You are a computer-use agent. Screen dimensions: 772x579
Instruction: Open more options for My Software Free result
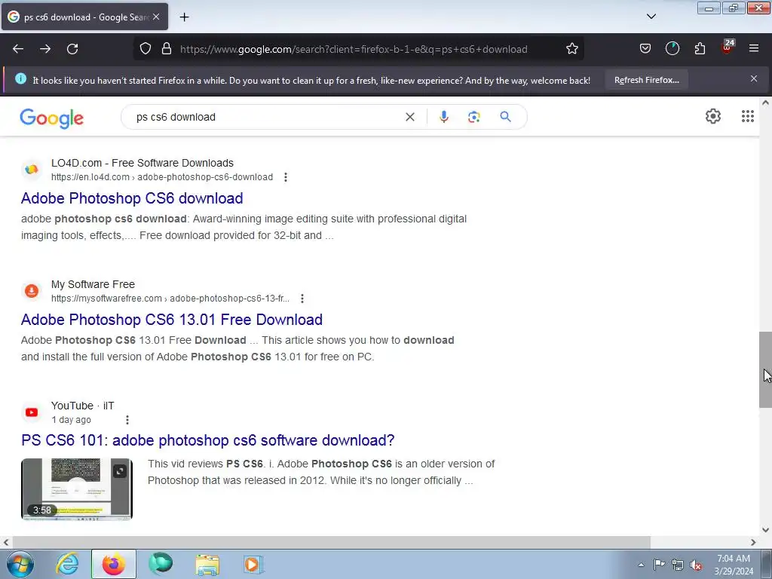tap(302, 299)
